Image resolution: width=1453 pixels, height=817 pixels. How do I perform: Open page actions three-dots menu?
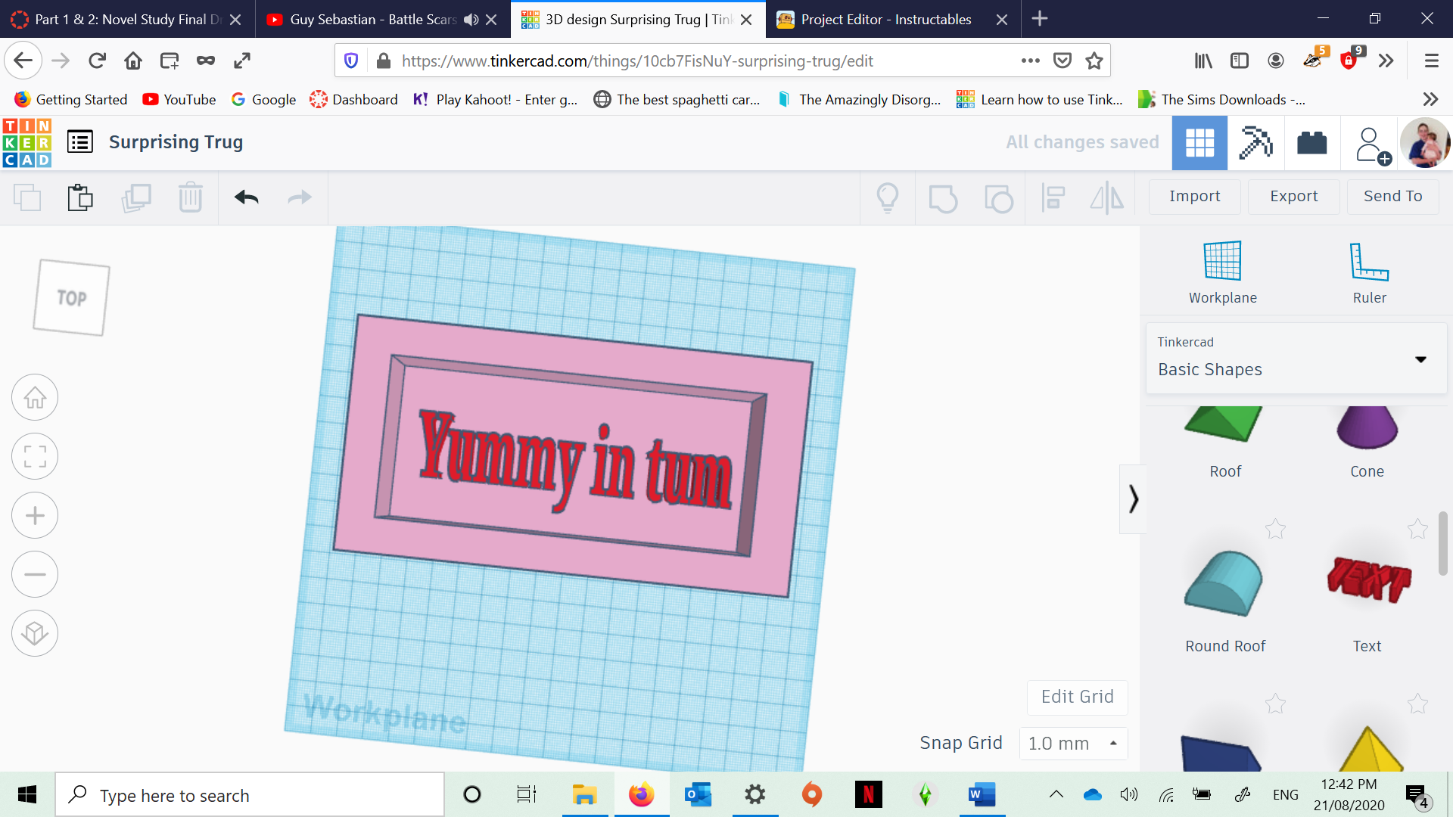point(1030,61)
